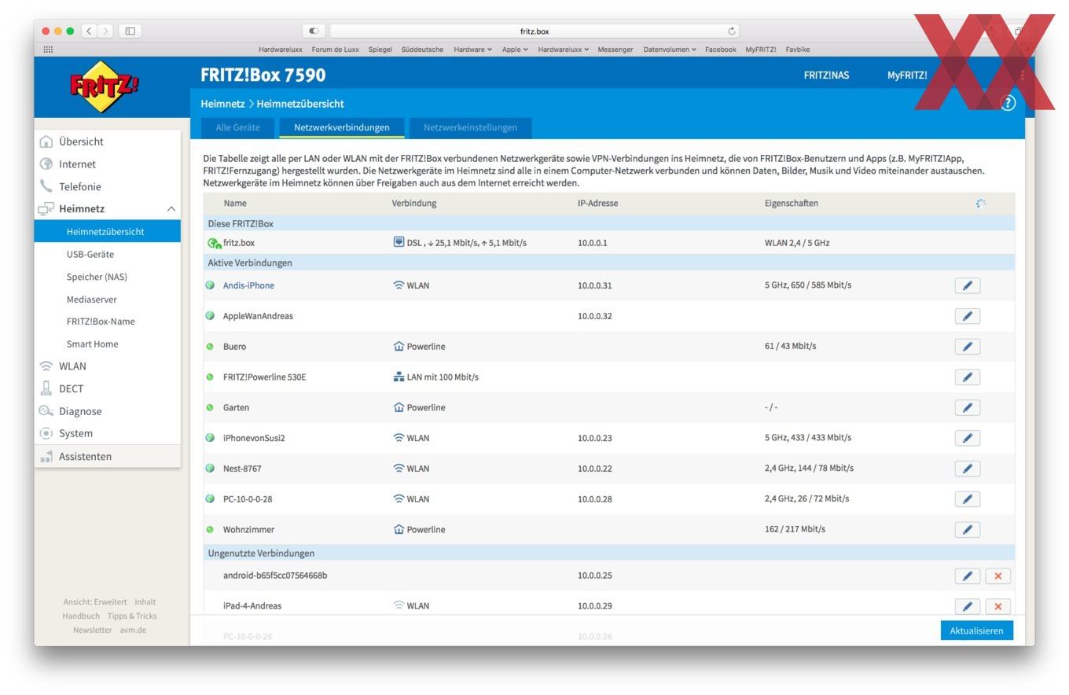Open the help question mark icon
The image size is (1069, 695).
point(1008,103)
